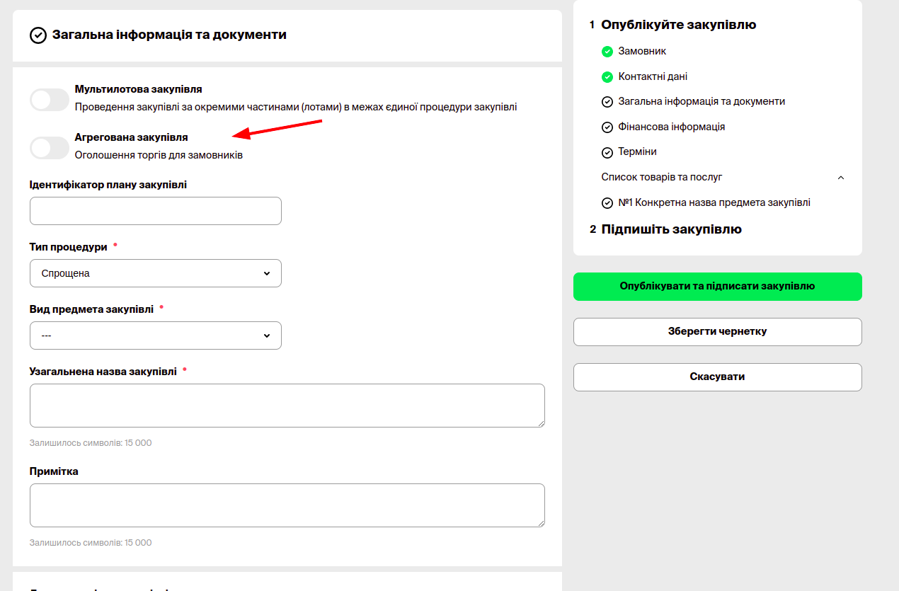This screenshot has width=899, height=591.
Task: Click check icon beside Фінансова інформація step
Action: click(x=607, y=127)
